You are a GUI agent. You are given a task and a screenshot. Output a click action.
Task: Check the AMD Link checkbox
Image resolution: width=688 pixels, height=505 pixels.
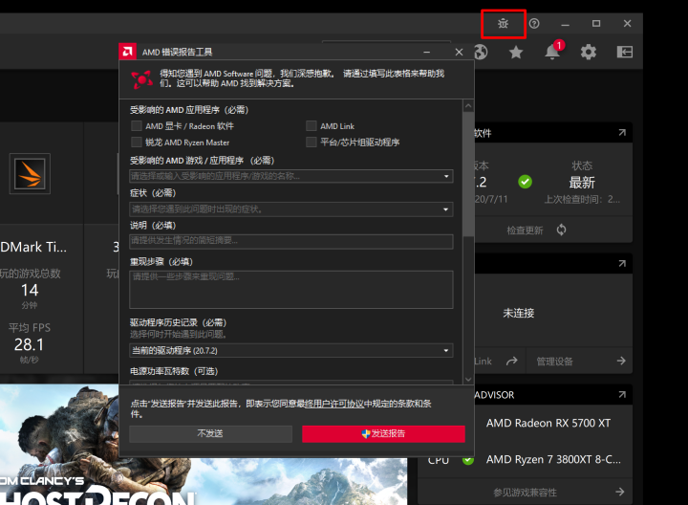point(312,126)
